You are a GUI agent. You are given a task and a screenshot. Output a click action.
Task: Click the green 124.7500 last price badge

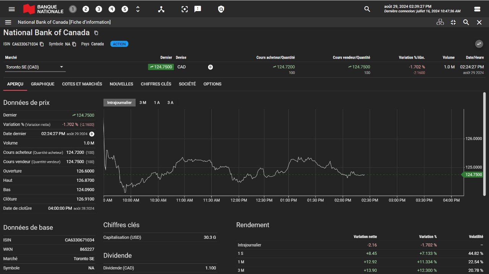161,67
